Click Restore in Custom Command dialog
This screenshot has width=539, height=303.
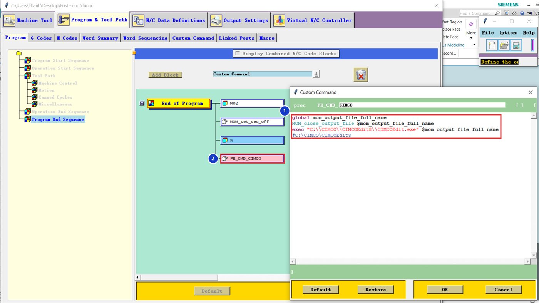376,290
